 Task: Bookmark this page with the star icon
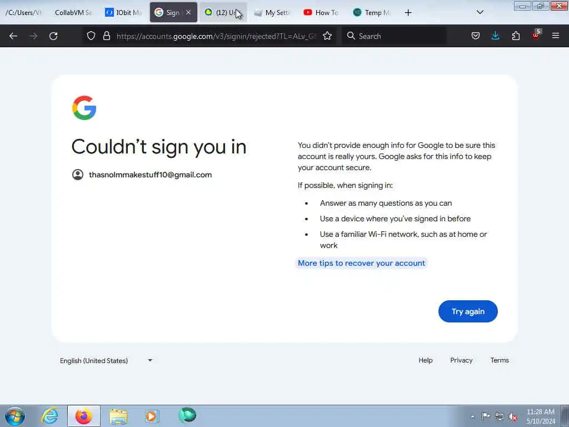pyautogui.click(x=327, y=36)
